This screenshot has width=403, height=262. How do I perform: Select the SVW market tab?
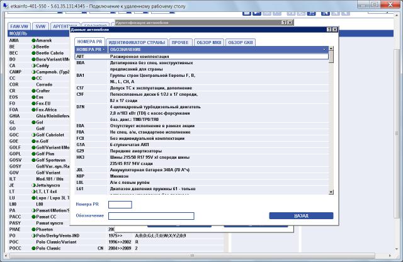pyautogui.click(x=40, y=26)
